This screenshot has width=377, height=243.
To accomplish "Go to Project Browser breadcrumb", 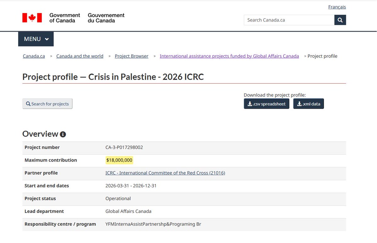I will [132, 56].
